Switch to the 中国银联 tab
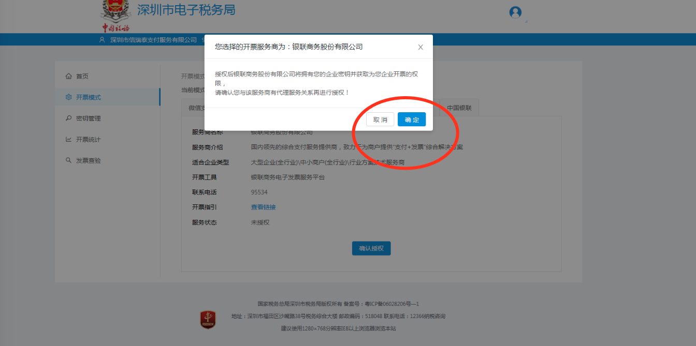 [460, 108]
